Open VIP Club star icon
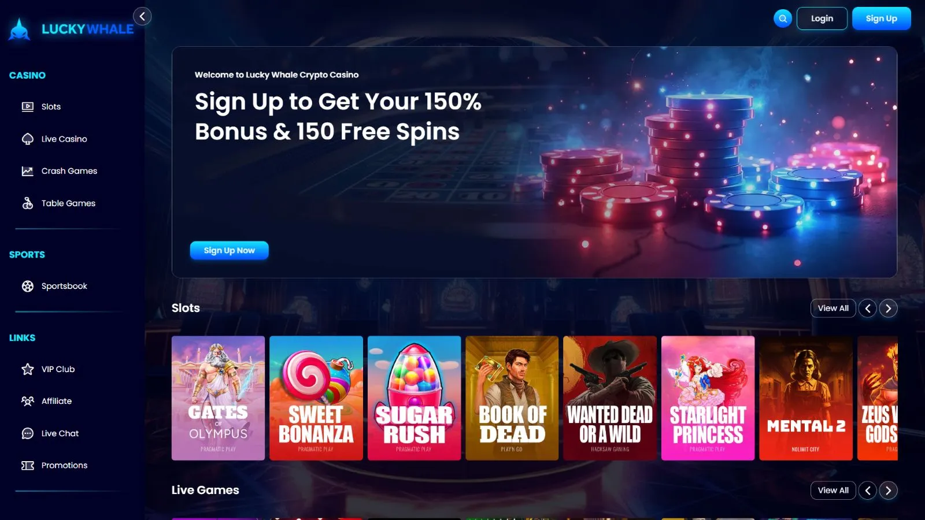The height and width of the screenshot is (520, 925). point(27,369)
